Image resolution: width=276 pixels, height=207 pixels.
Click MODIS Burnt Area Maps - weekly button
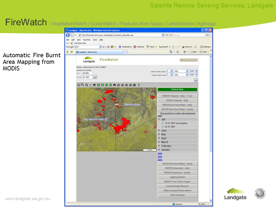tap(177, 109)
